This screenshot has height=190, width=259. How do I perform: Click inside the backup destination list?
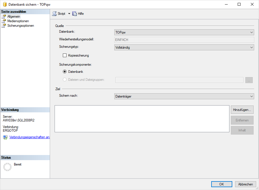coord(142,119)
